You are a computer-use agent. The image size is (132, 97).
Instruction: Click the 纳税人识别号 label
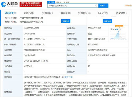[10, 44]
